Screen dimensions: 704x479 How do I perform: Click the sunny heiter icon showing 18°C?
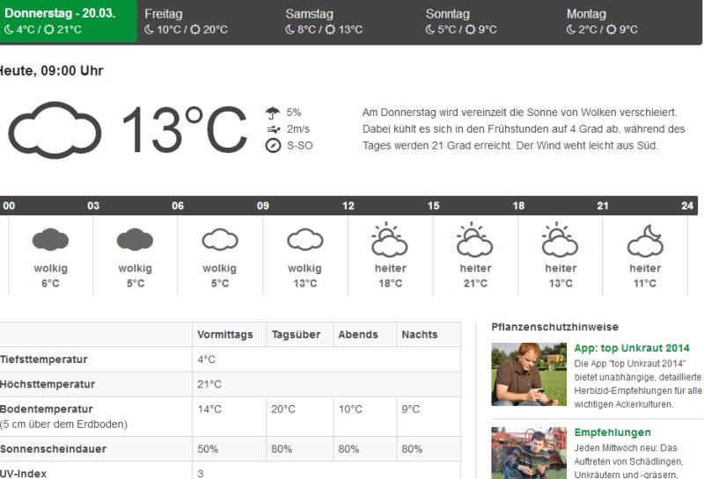click(390, 239)
